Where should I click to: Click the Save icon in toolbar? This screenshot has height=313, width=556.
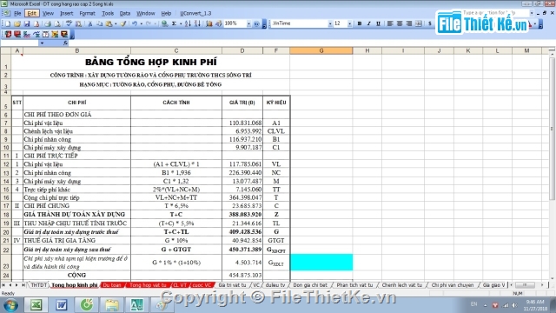tap(27, 23)
